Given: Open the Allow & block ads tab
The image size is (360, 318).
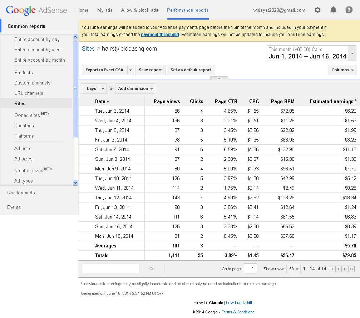Looking at the screenshot, I should click(139, 10).
